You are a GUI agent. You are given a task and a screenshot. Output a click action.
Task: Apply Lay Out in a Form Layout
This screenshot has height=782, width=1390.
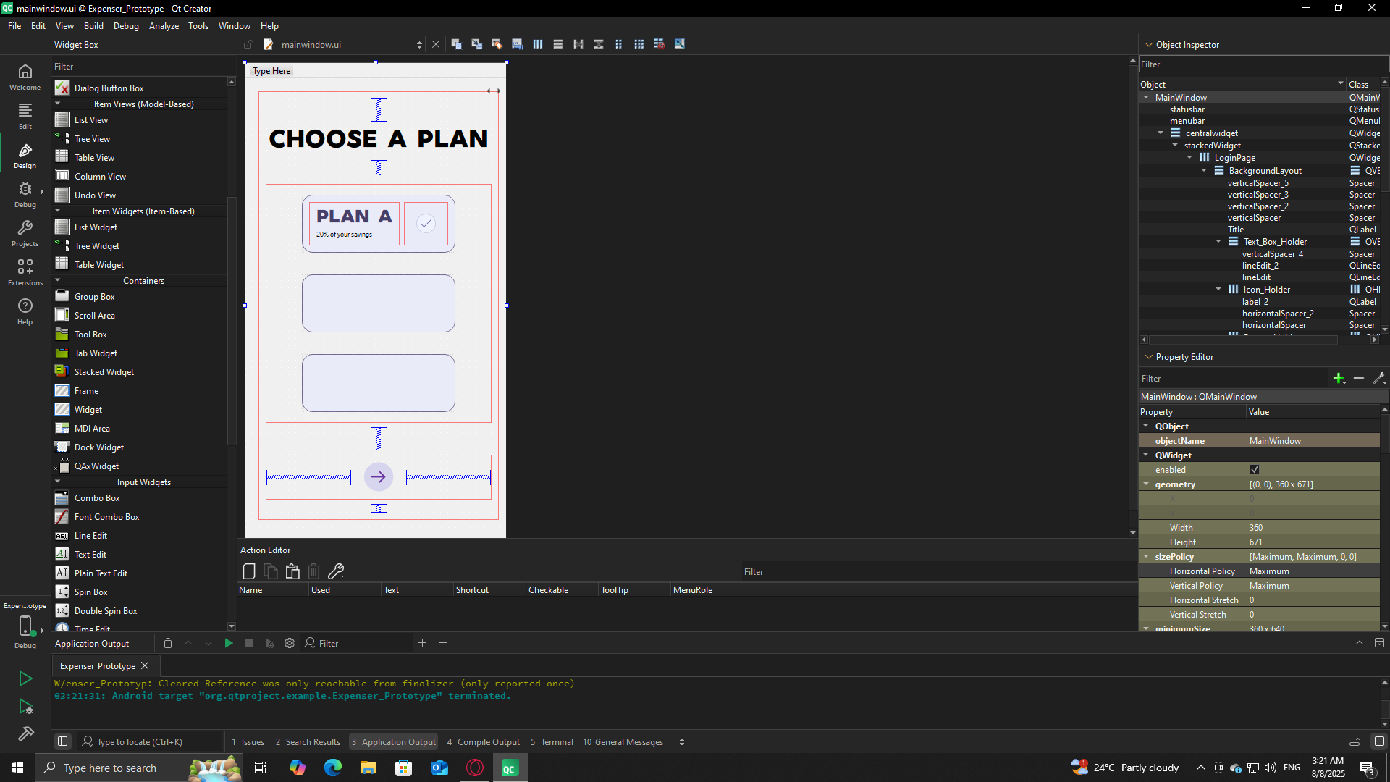[618, 44]
